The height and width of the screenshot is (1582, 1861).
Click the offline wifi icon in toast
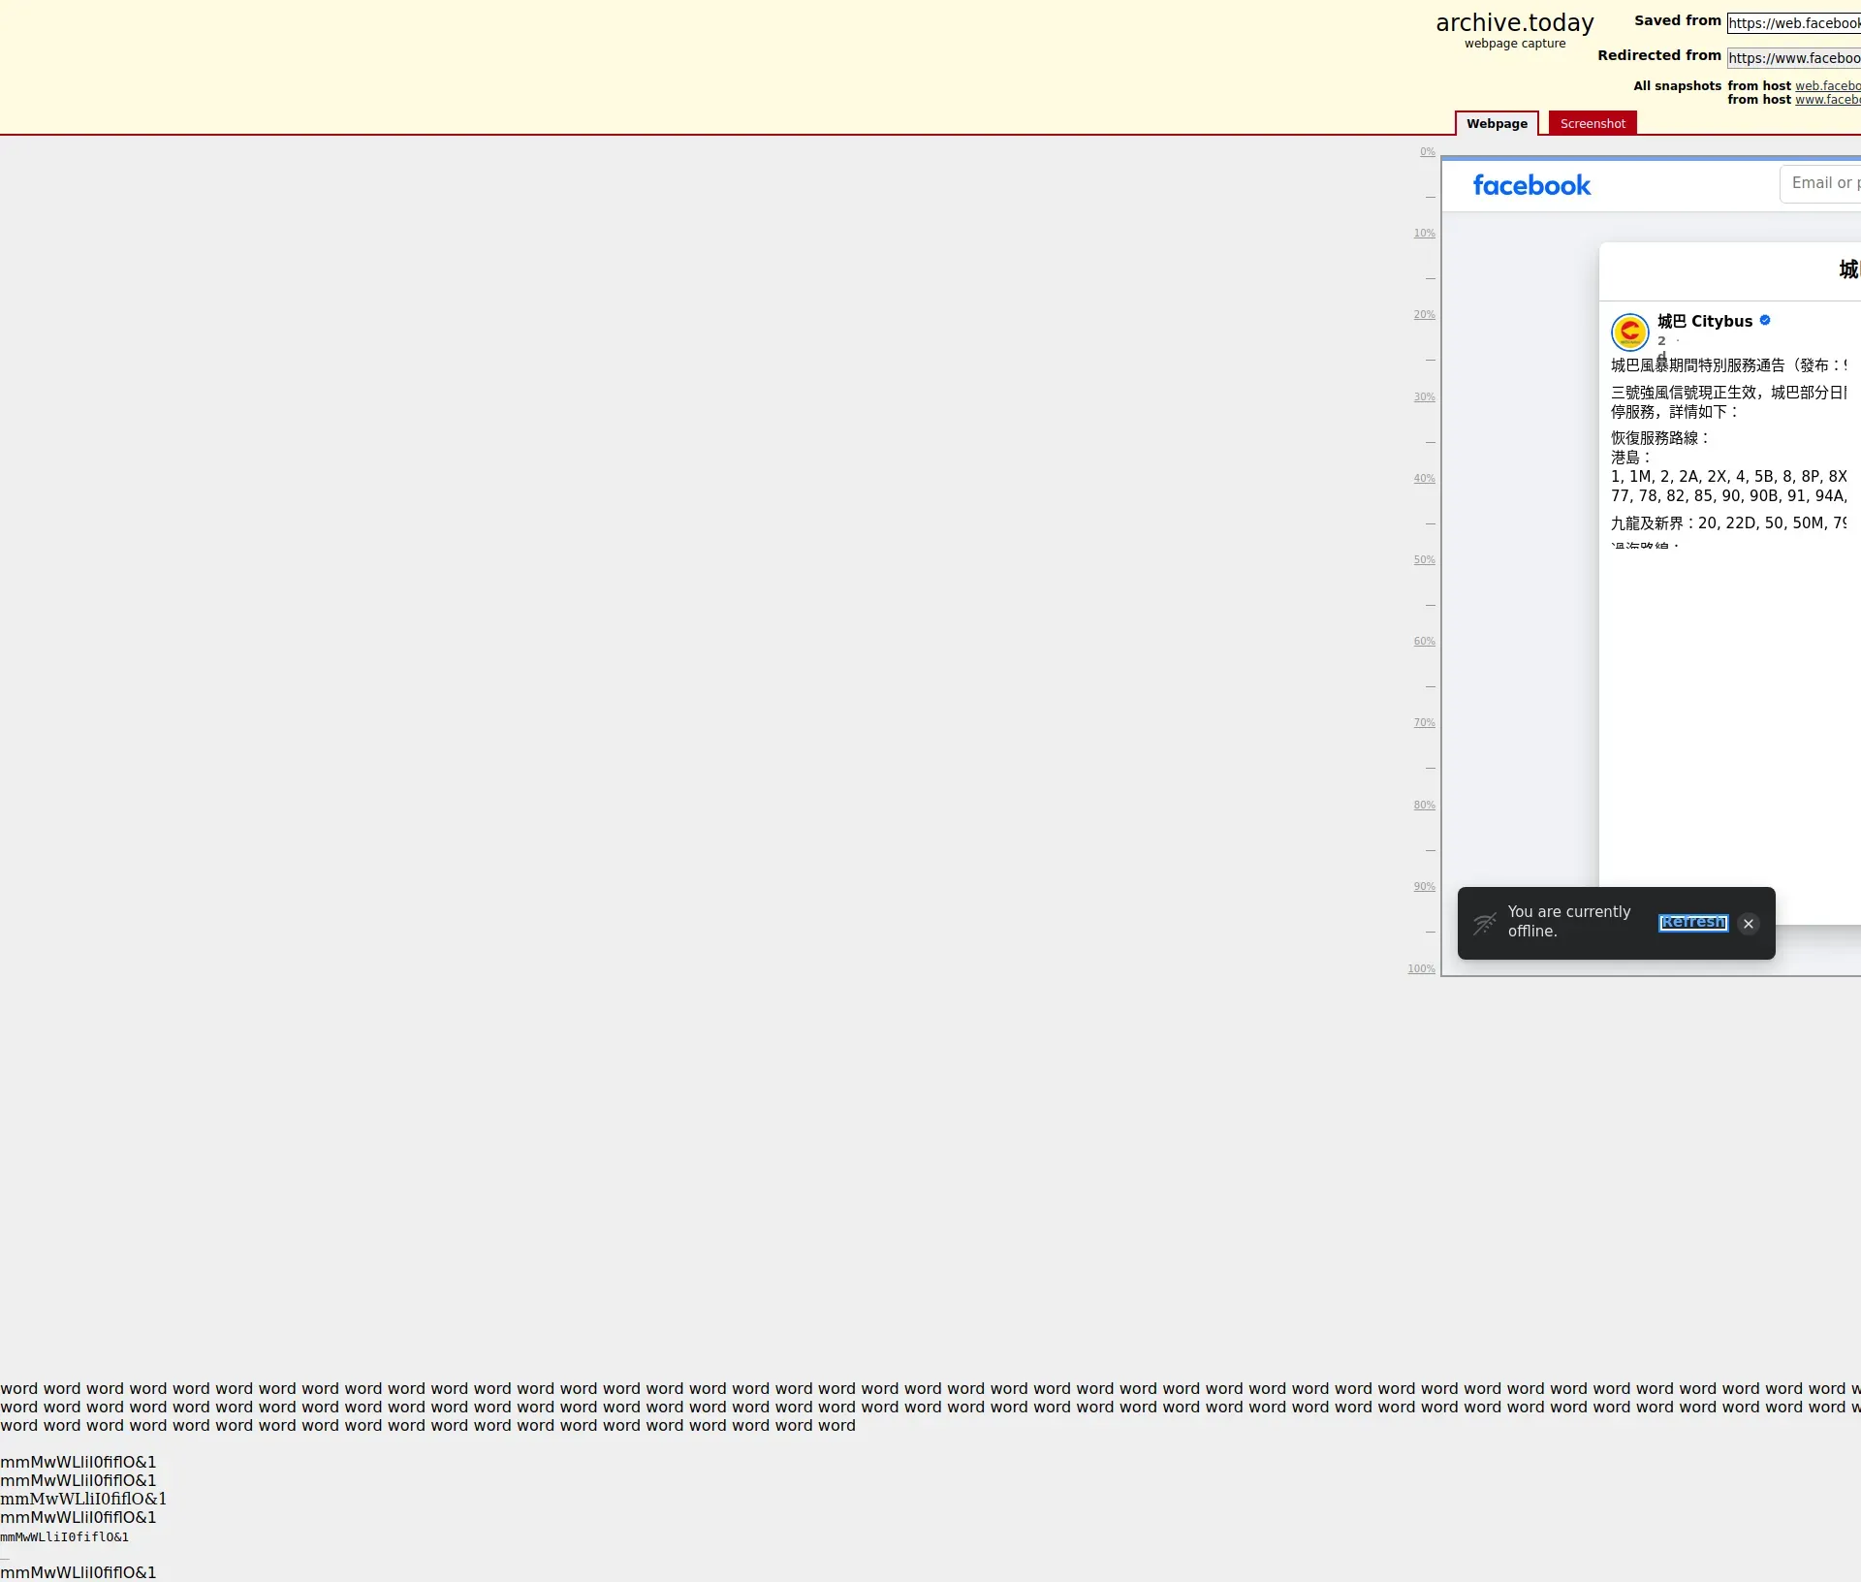[x=1485, y=924]
